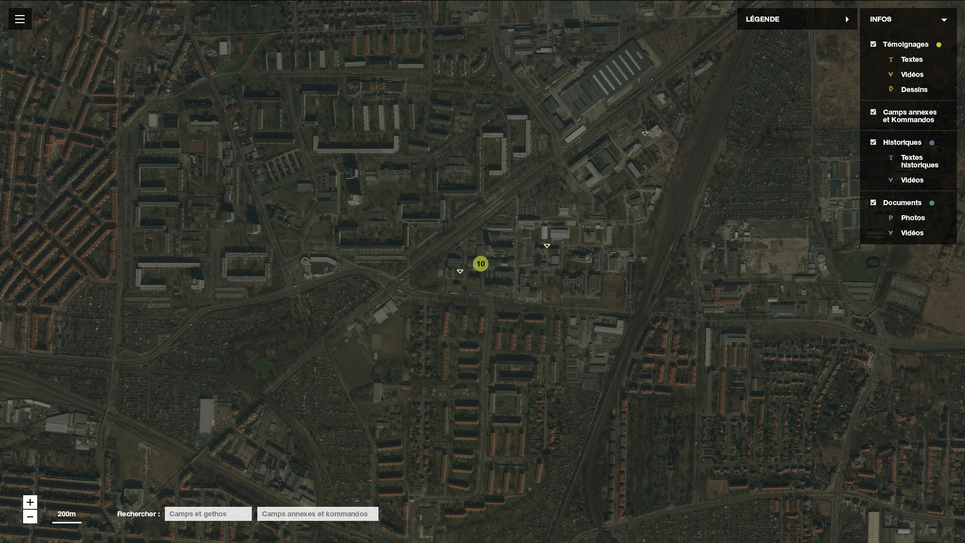This screenshot has width=965, height=543.
Task: Click the V icon under Documents
Action: (891, 233)
